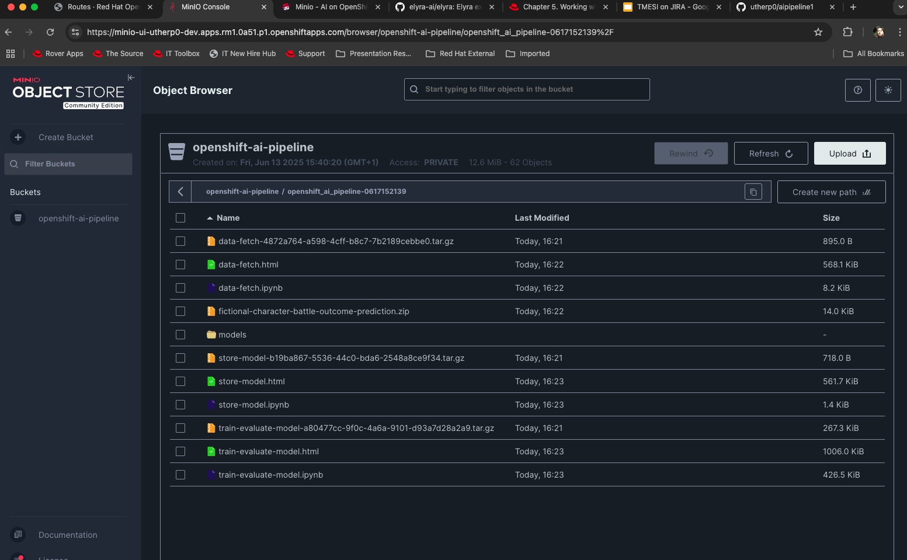Check the data-fetch.html checkbox
907x560 pixels.
point(180,265)
